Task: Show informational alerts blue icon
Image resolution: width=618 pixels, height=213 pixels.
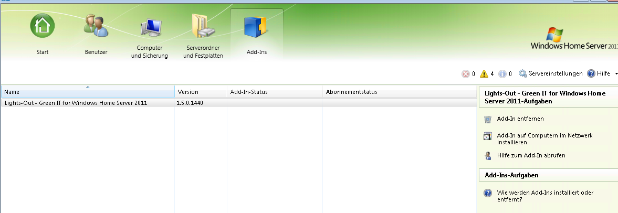Action: (502, 74)
